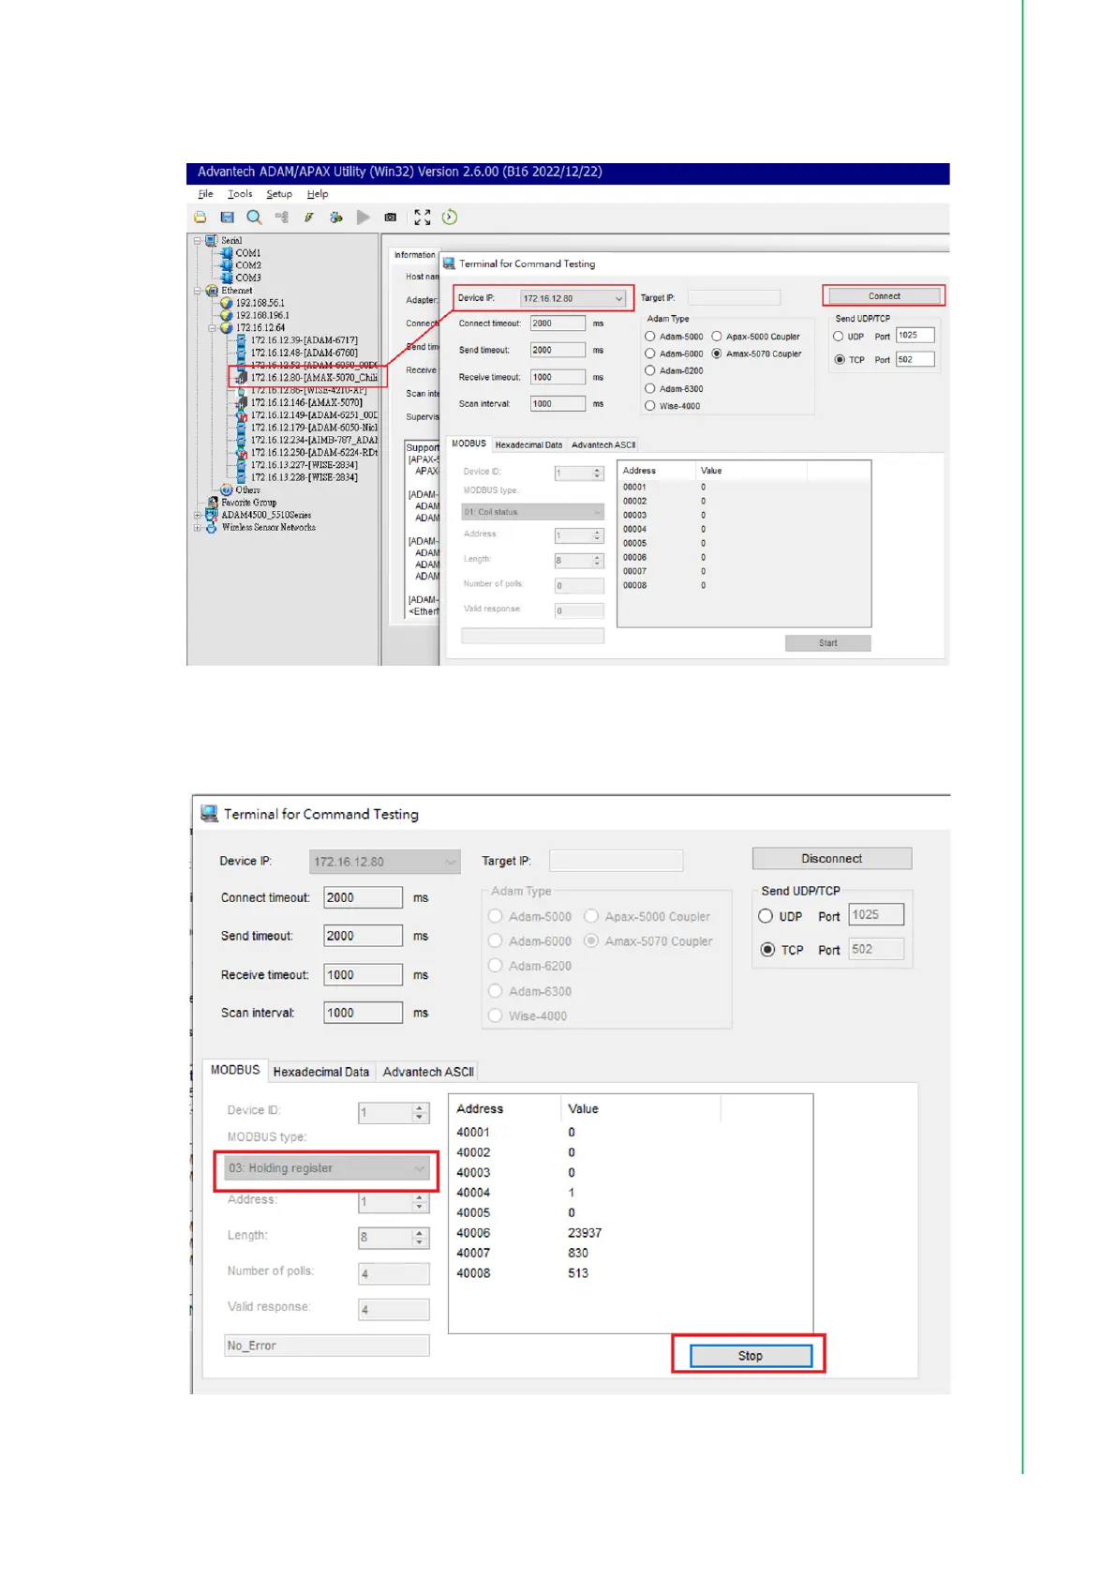Expand the Wireless Sensor Networks node
The width and height of the screenshot is (1116, 1579).
tap(198, 528)
